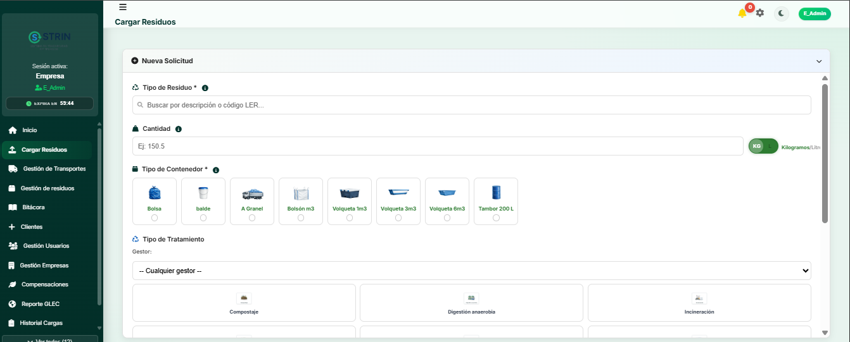Select the balde container radio button

click(x=203, y=217)
